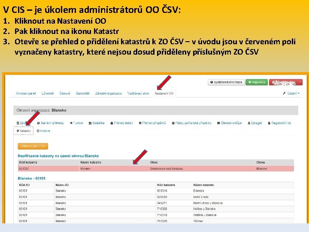
Task: Select the Nastavení OO tab
Action: (164, 93)
